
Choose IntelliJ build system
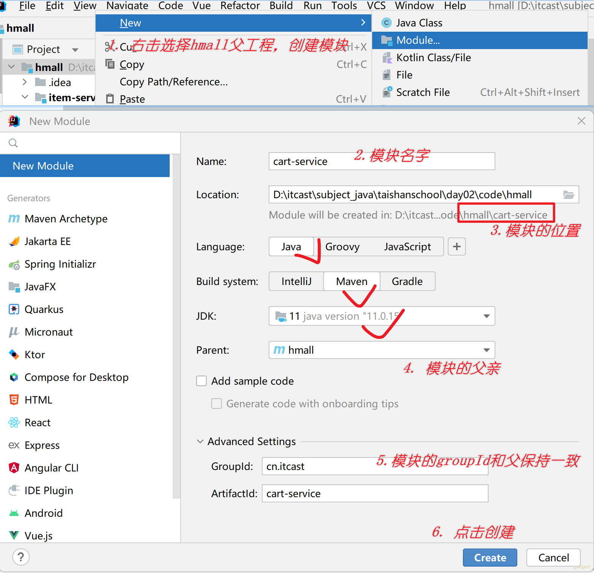pos(296,281)
